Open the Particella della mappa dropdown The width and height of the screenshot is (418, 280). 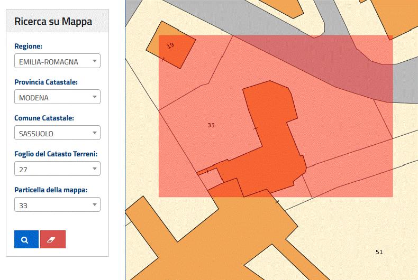(x=57, y=204)
